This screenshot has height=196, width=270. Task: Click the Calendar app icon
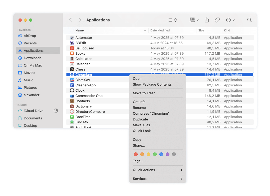(x=72, y=64)
